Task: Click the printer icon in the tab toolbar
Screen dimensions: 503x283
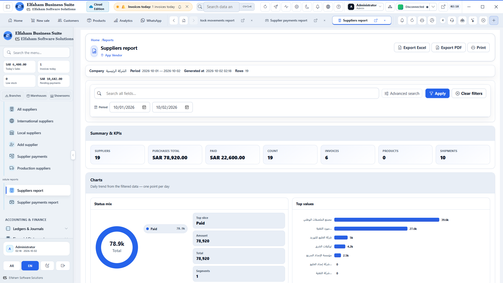Action: [x=422, y=20]
